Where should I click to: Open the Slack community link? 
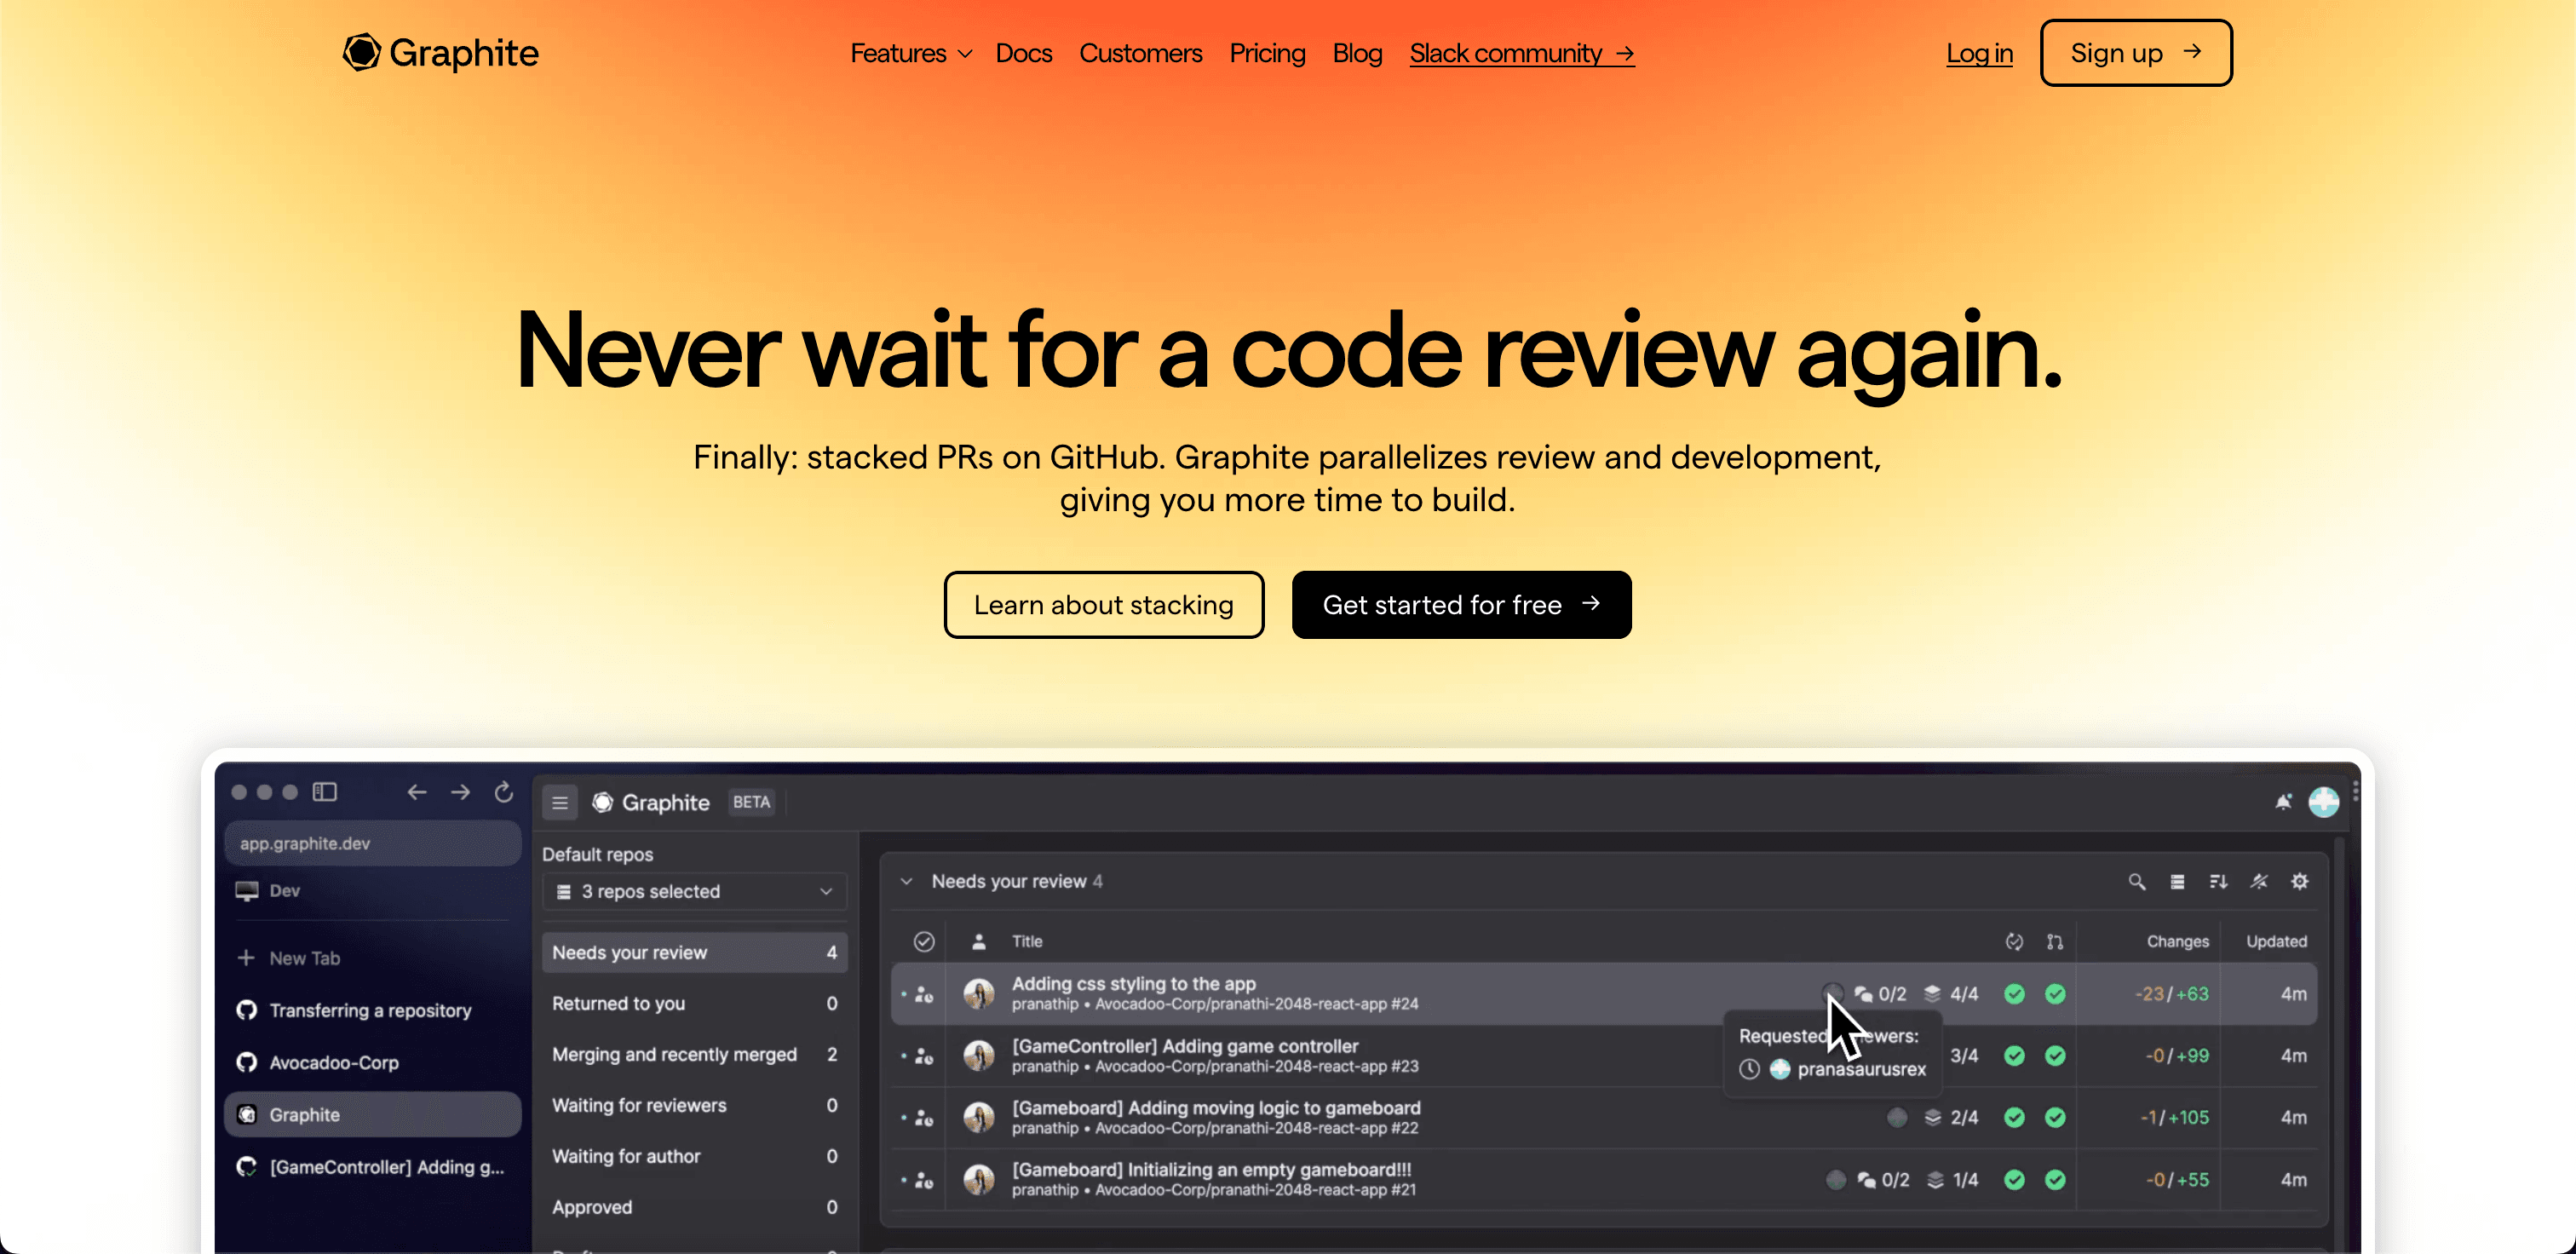[x=1521, y=53]
